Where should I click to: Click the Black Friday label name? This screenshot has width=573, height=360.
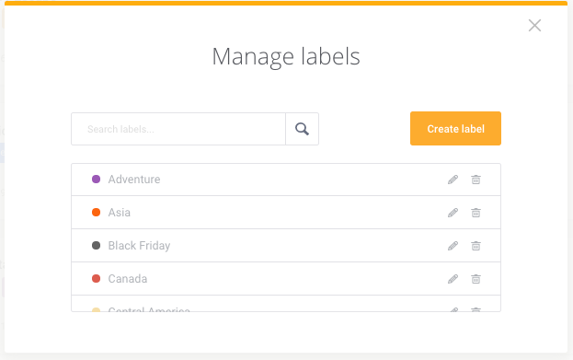pos(139,246)
